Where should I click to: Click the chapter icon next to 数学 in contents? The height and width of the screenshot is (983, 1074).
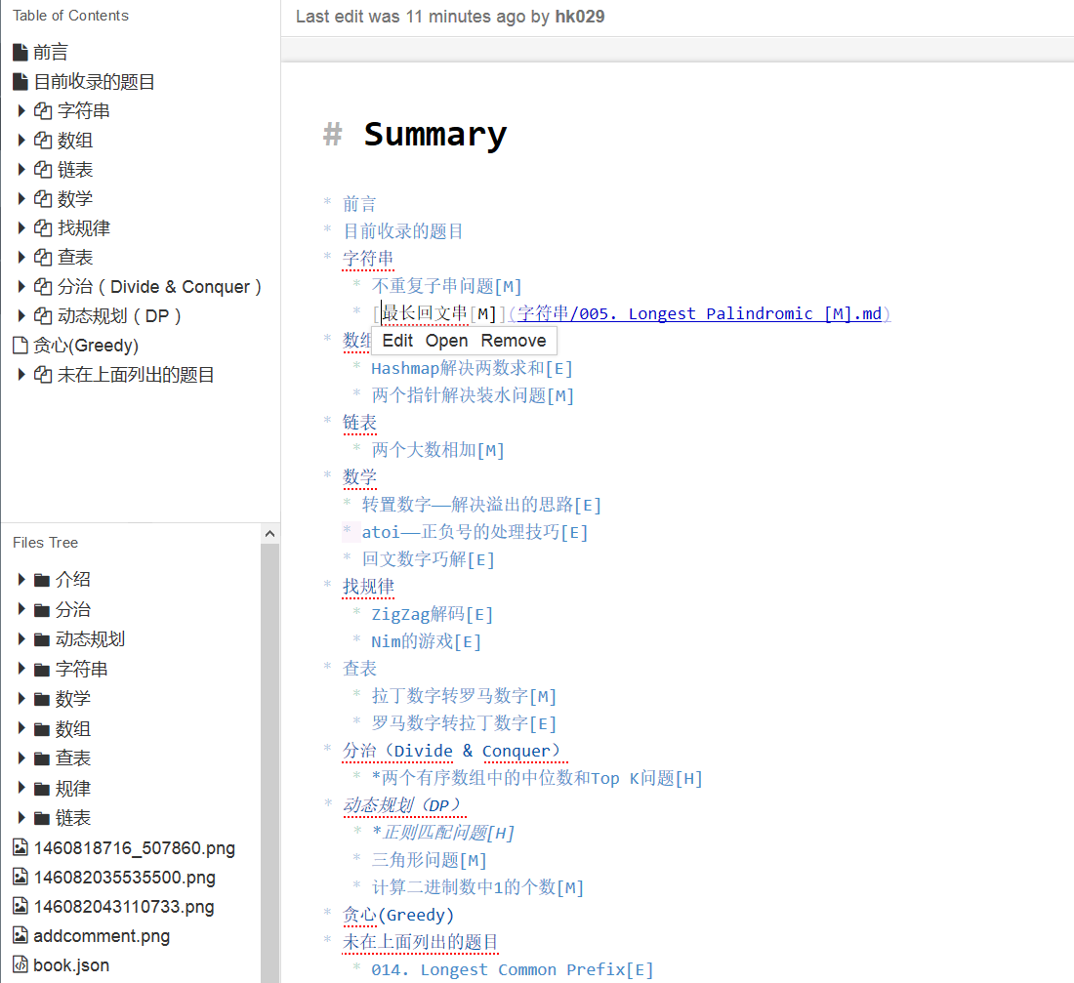42,199
